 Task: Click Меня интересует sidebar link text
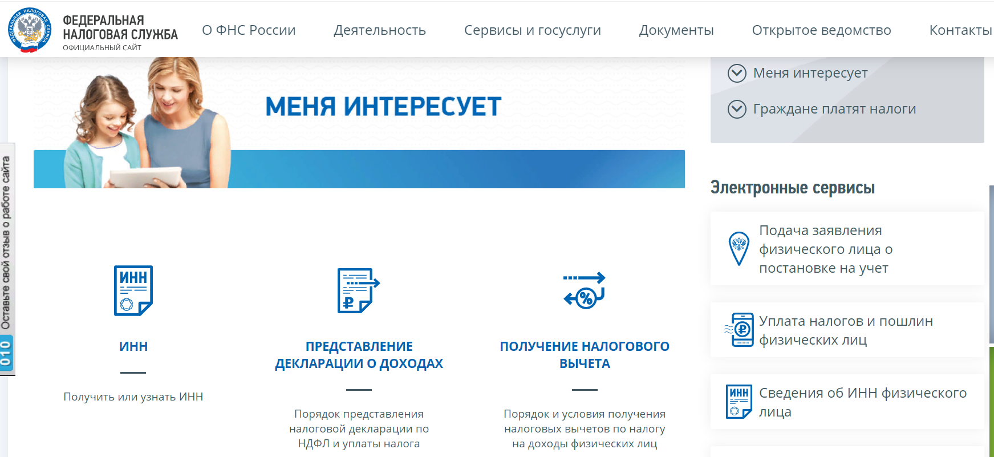pyautogui.click(x=810, y=73)
